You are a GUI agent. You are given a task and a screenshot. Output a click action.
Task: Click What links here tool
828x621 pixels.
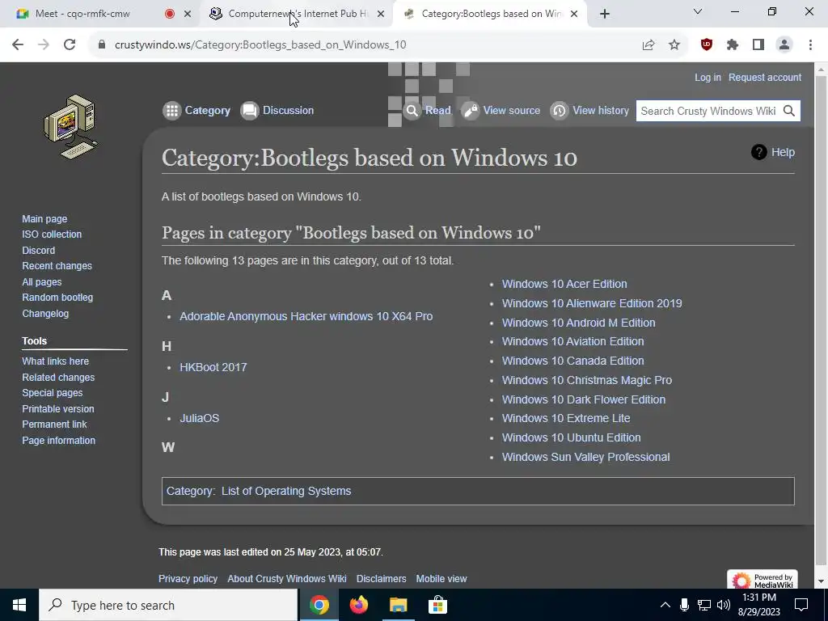[x=56, y=361]
